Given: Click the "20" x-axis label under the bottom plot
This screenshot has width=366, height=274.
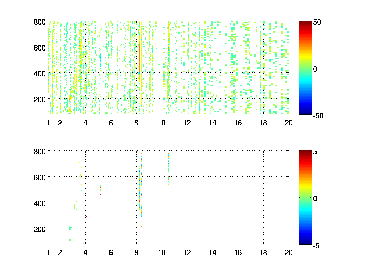Looking at the screenshot, I should click(289, 252).
